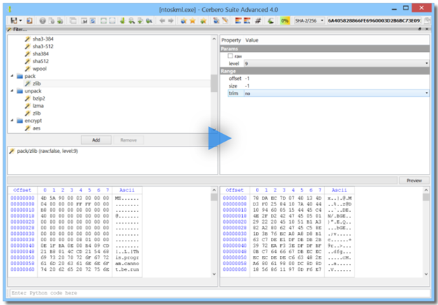Open the SHA-2/256 hash algorithm dropdown
The width and height of the screenshot is (438, 305).
click(309, 20)
